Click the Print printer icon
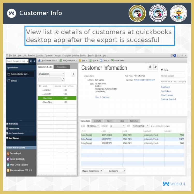 pyautogui.click(x=80, y=60)
